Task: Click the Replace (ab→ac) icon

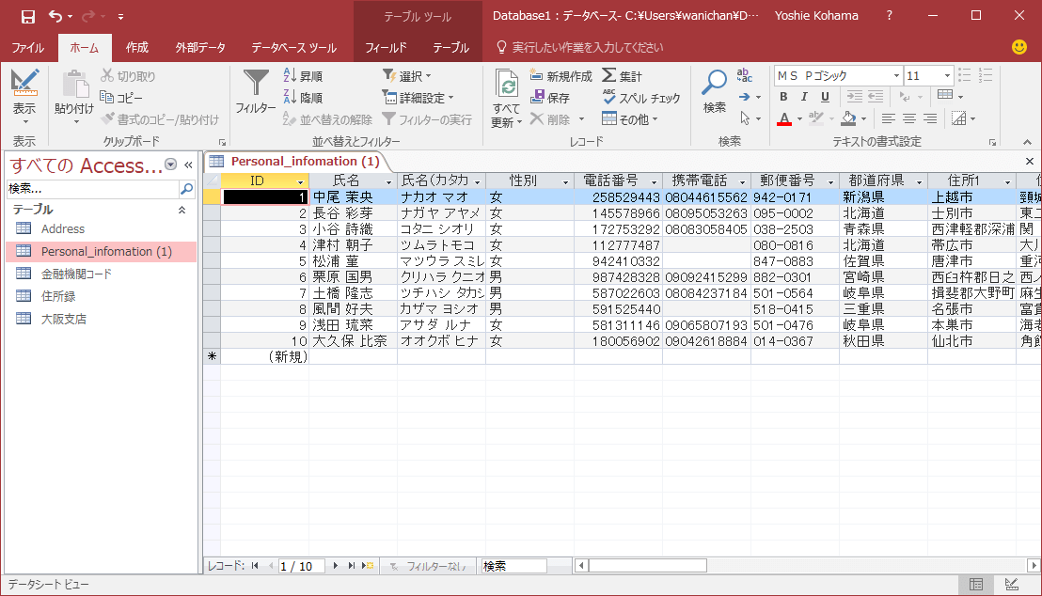Action: coord(744,75)
